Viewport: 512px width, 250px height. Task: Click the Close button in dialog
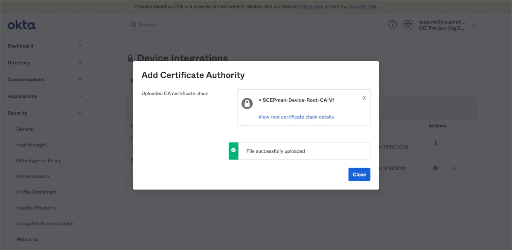359,174
